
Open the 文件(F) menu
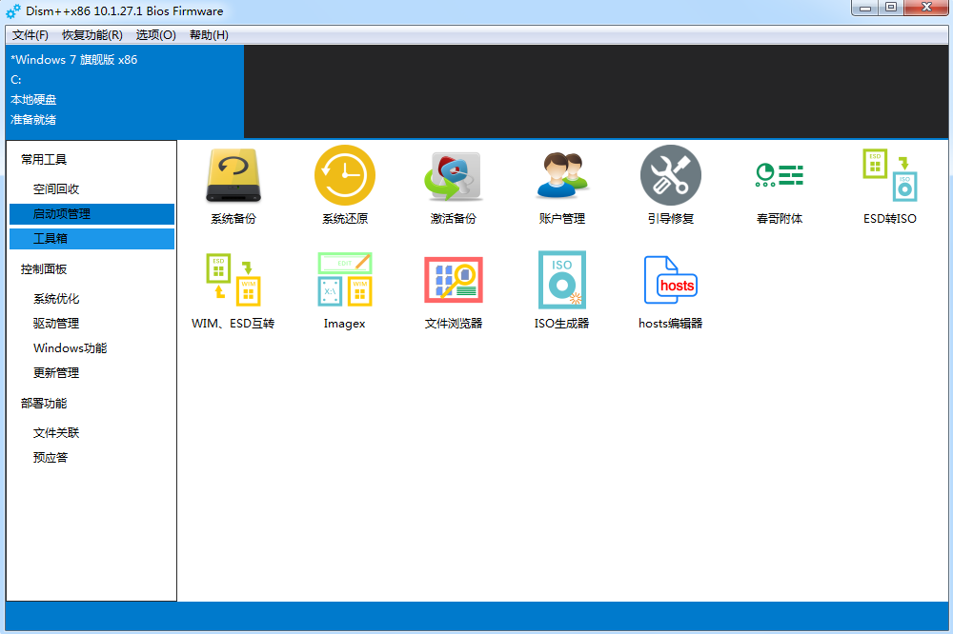30,35
